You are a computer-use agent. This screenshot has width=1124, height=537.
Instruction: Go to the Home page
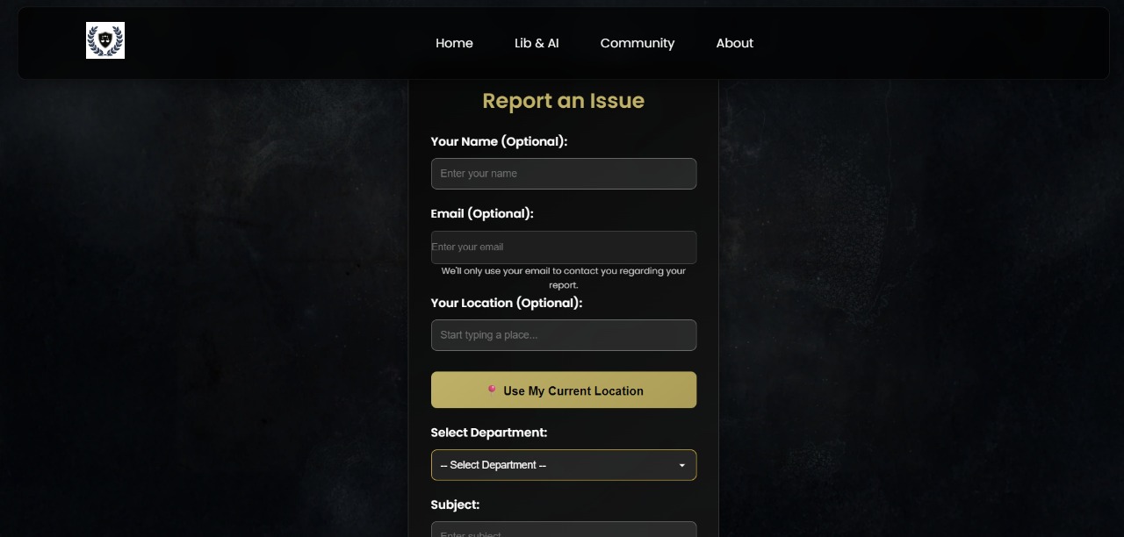click(x=454, y=43)
